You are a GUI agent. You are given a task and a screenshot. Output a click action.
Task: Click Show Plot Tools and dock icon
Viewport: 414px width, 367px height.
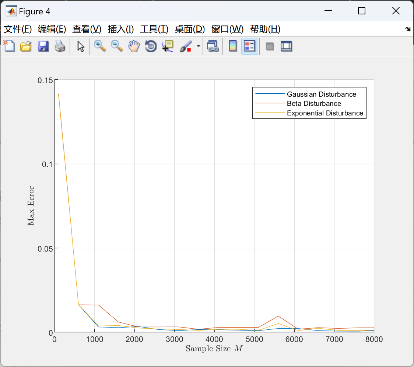(286, 46)
